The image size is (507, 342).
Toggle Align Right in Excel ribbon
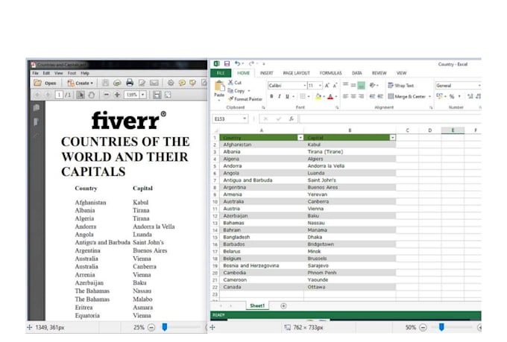point(361,96)
